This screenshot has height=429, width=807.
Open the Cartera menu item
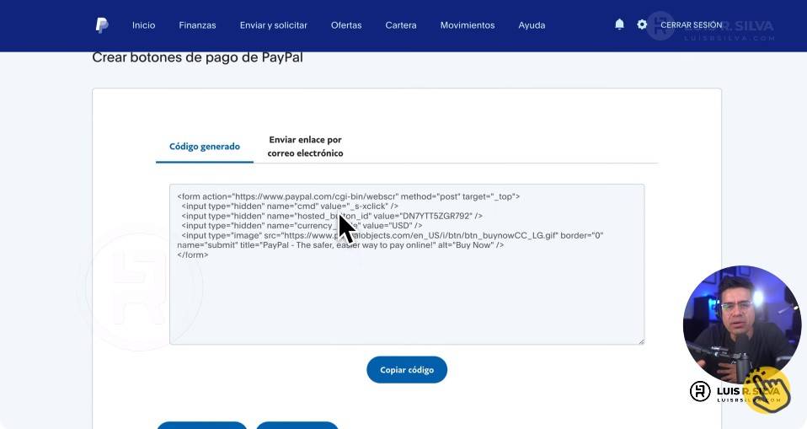[401, 25]
